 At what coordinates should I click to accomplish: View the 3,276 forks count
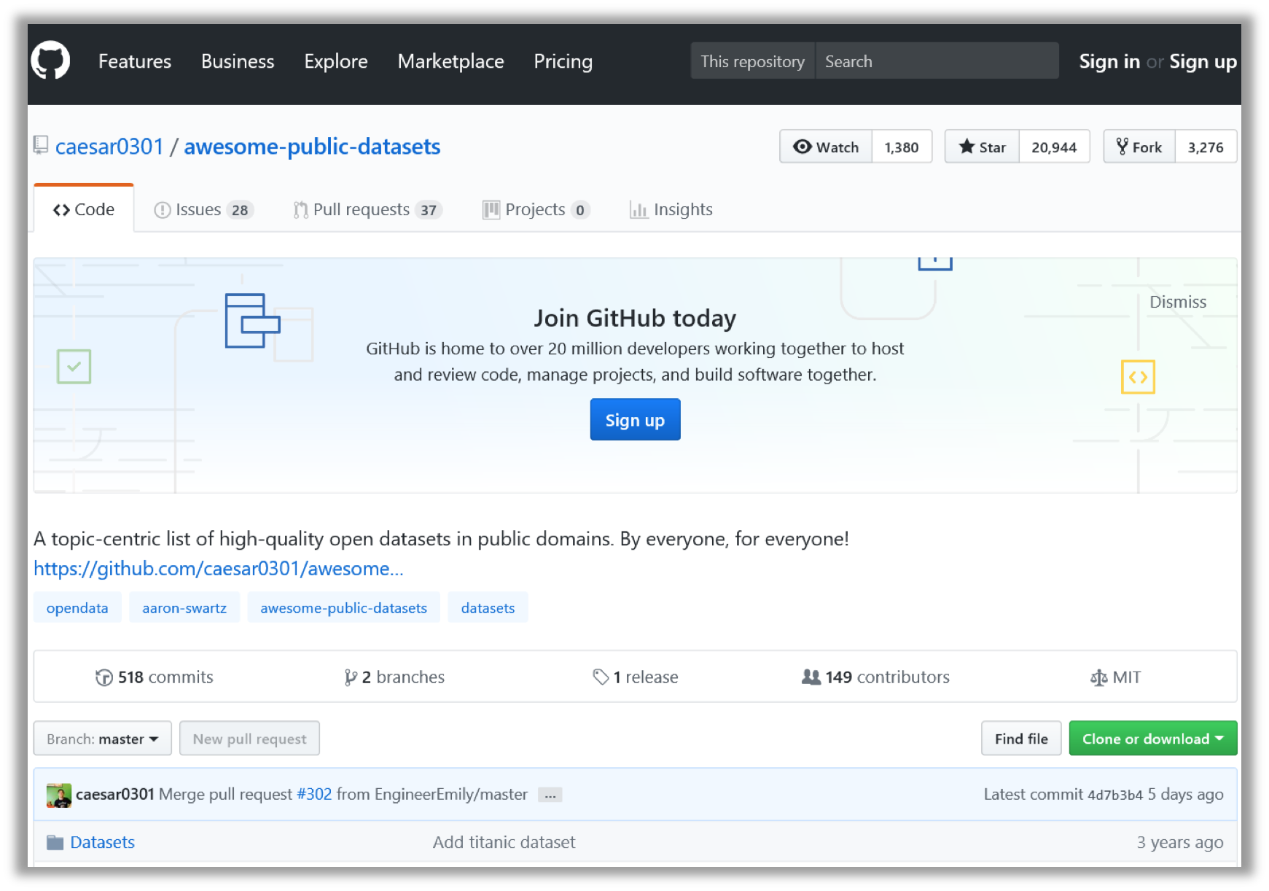[x=1206, y=147]
